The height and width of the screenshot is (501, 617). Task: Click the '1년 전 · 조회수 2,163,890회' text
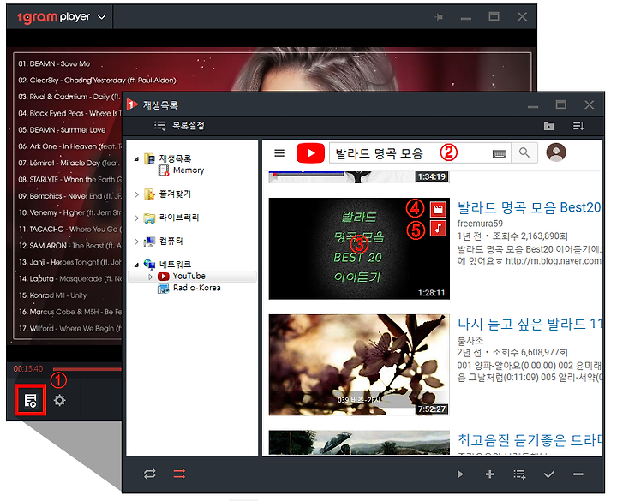tap(512, 236)
